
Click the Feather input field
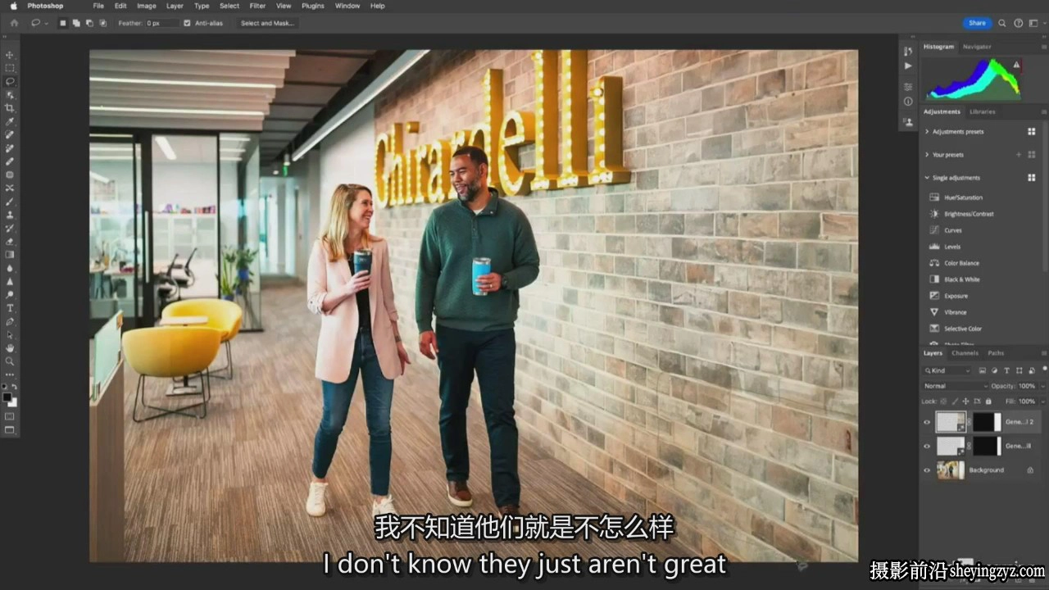(x=162, y=23)
